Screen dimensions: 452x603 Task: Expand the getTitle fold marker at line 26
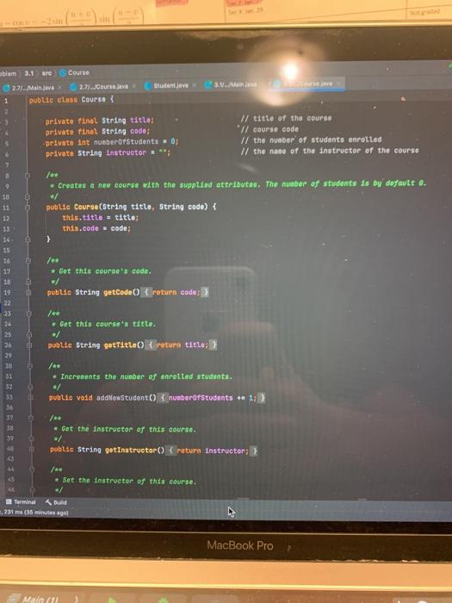pos(29,345)
